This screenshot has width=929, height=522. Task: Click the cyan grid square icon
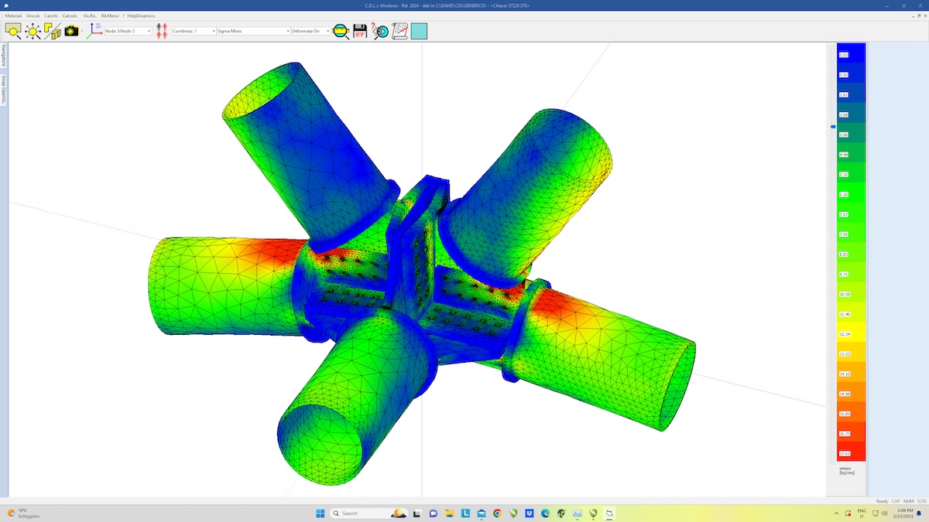419,31
